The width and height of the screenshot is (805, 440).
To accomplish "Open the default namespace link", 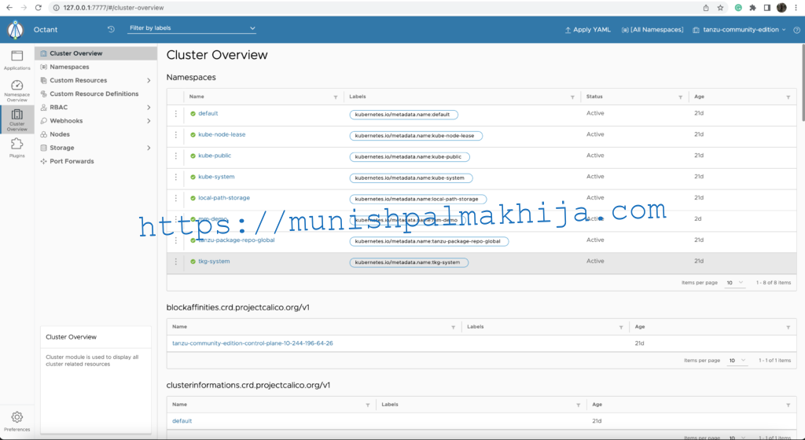I will pyautogui.click(x=208, y=113).
